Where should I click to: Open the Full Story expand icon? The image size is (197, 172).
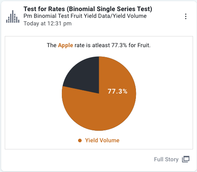click(186, 159)
